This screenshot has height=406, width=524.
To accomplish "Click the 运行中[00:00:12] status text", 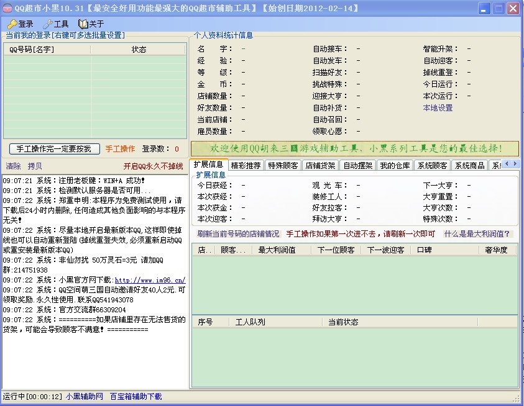I will pos(32,397).
